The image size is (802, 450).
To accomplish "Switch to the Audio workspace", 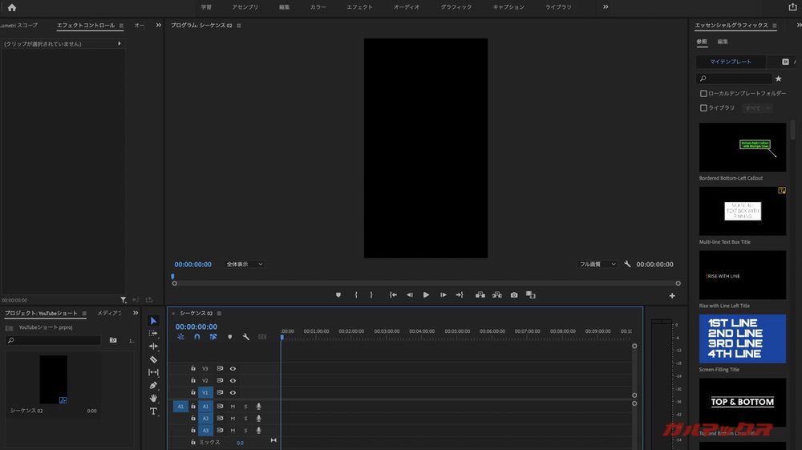I will 406,7.
